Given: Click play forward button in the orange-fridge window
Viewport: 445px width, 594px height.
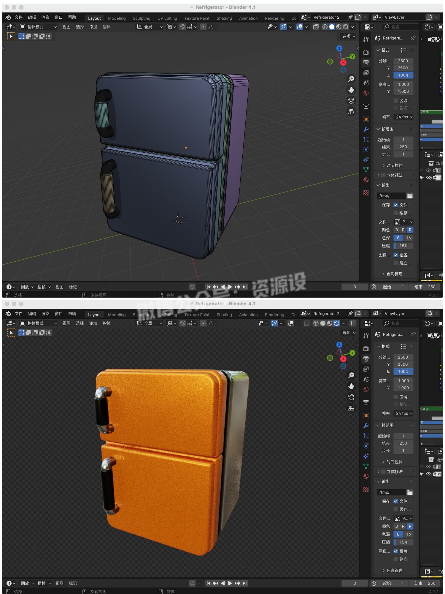Looking at the screenshot, I should click(x=230, y=583).
